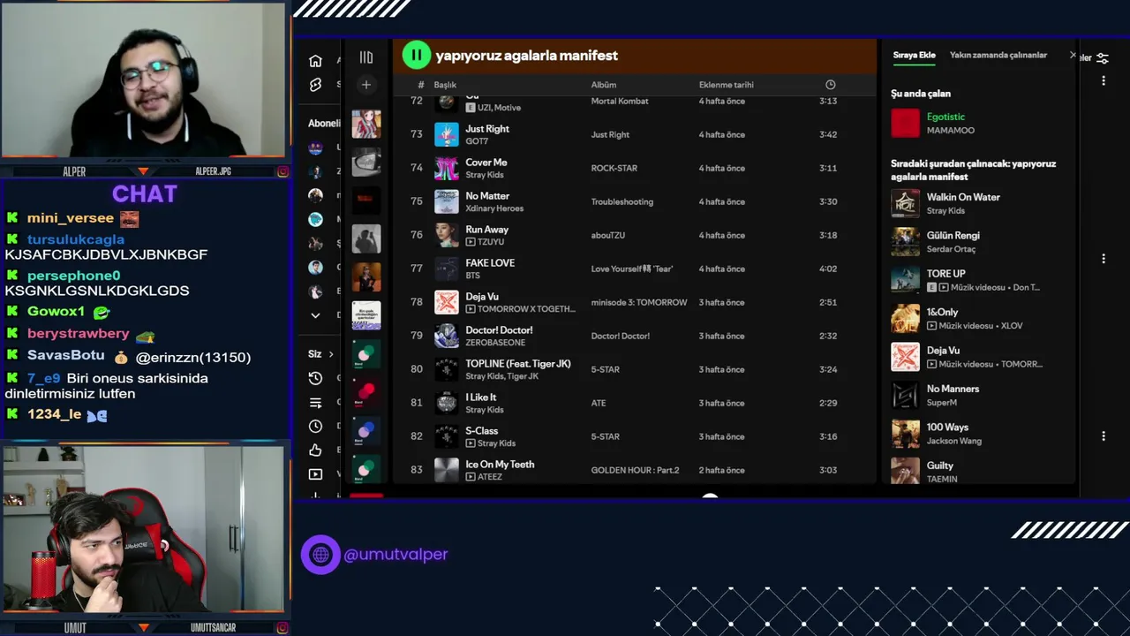Screen dimensions: 1130x636
Task: Go to YouTube Home icon
Action: click(x=315, y=61)
